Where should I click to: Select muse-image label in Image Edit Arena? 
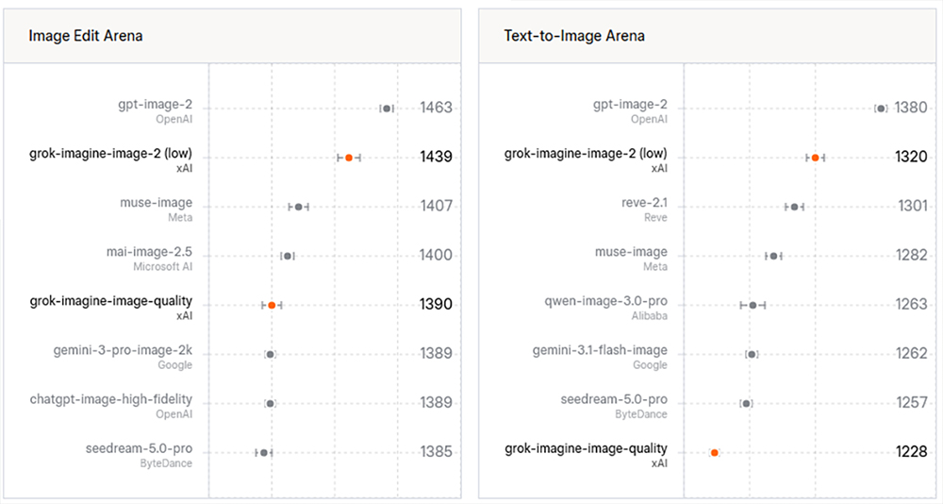157,203
